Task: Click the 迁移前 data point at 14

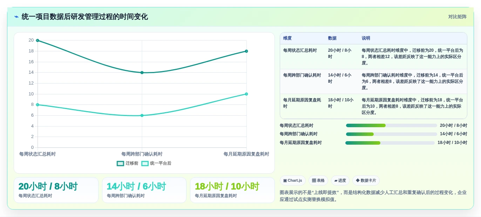Action: (142, 73)
